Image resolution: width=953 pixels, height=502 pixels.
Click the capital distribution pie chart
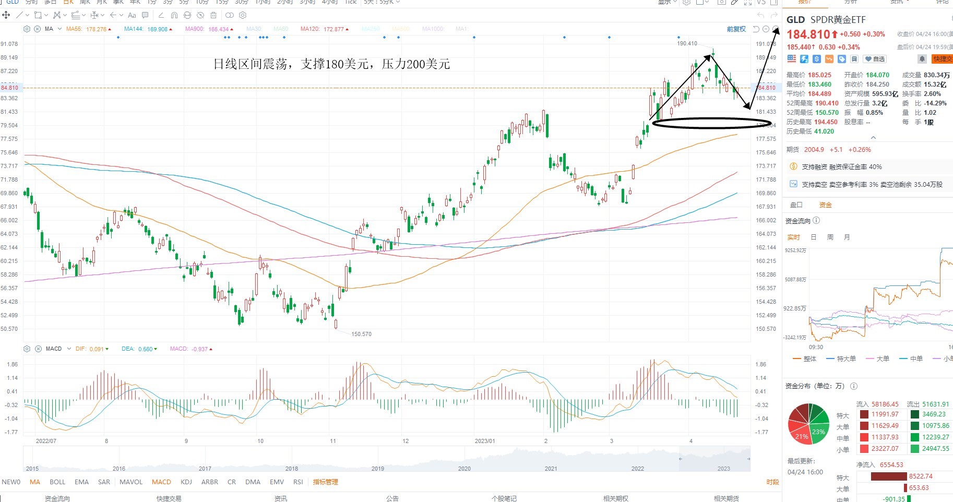coord(808,424)
